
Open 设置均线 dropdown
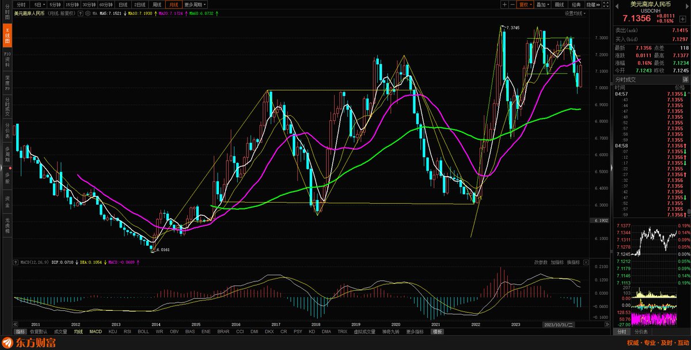(x=575, y=13)
